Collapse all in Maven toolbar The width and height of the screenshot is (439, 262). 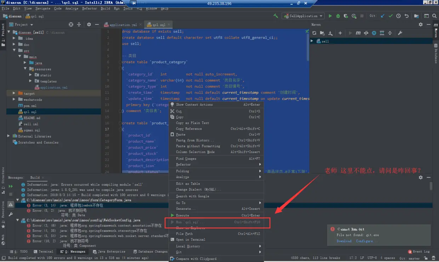390,33
